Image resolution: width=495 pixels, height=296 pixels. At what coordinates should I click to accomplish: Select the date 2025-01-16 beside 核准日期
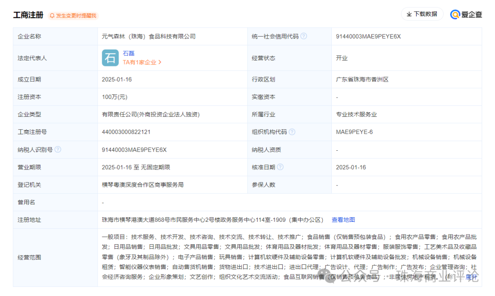[x=351, y=167]
